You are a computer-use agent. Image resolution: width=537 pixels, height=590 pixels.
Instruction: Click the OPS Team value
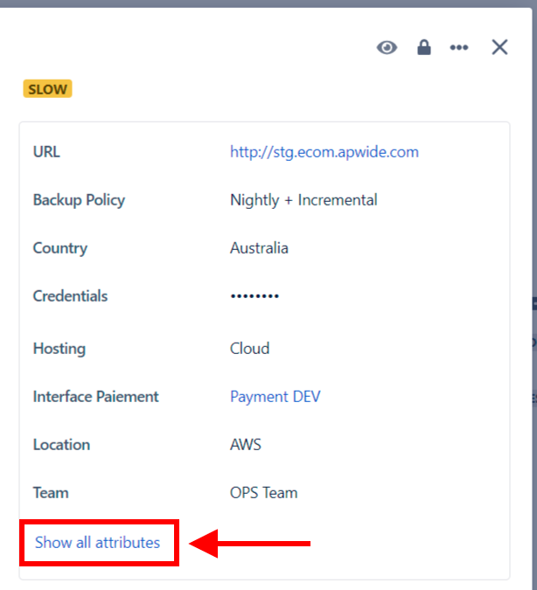(x=263, y=493)
